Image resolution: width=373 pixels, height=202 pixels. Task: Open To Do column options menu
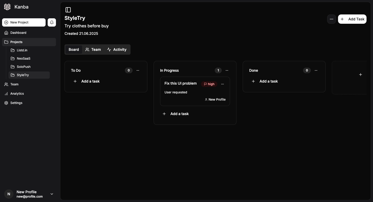coord(138,70)
